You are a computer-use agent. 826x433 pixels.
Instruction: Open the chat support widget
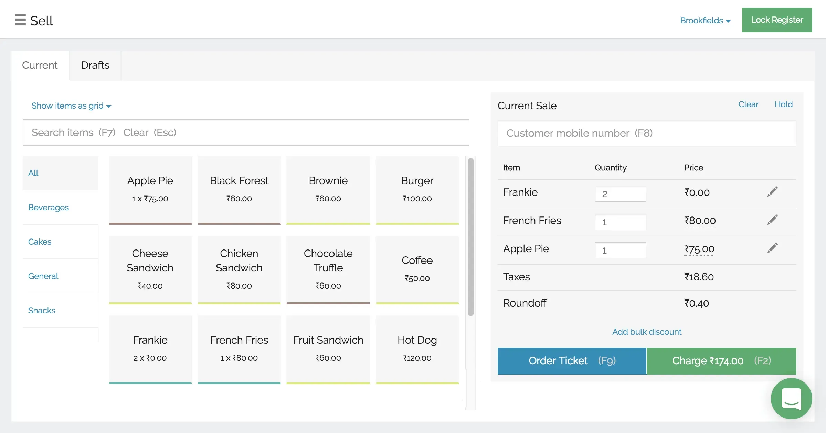(792, 399)
